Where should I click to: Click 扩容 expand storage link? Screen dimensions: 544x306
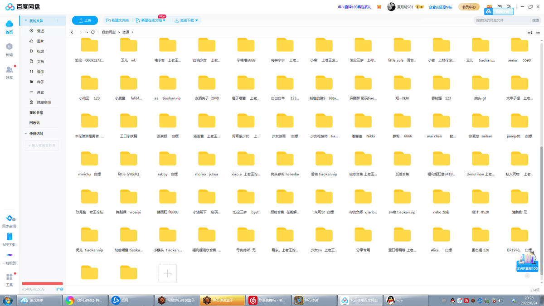click(59, 289)
